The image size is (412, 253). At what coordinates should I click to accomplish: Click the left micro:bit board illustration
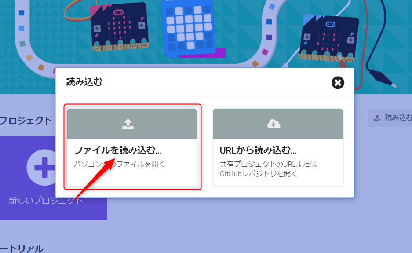pos(119,26)
